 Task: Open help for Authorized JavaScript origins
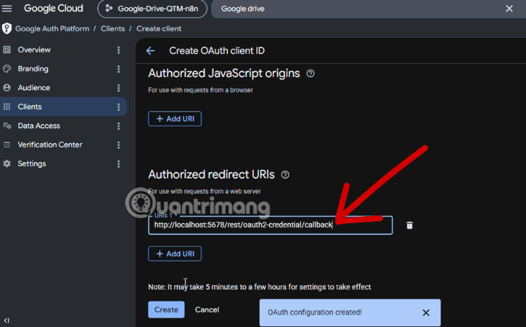pyautogui.click(x=310, y=74)
